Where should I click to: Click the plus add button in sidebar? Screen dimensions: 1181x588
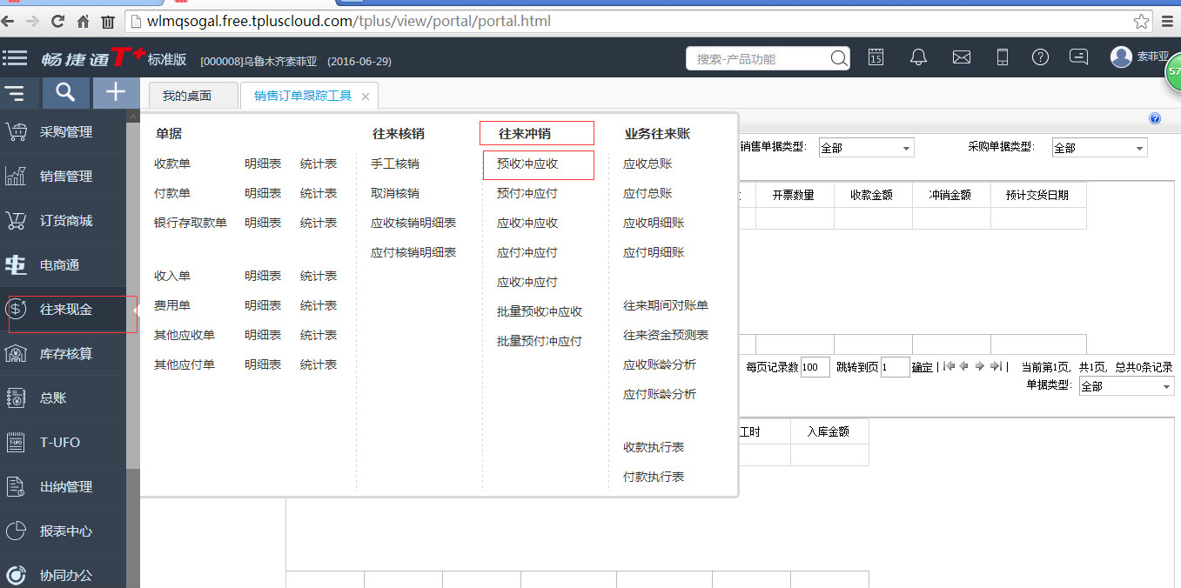[x=116, y=92]
